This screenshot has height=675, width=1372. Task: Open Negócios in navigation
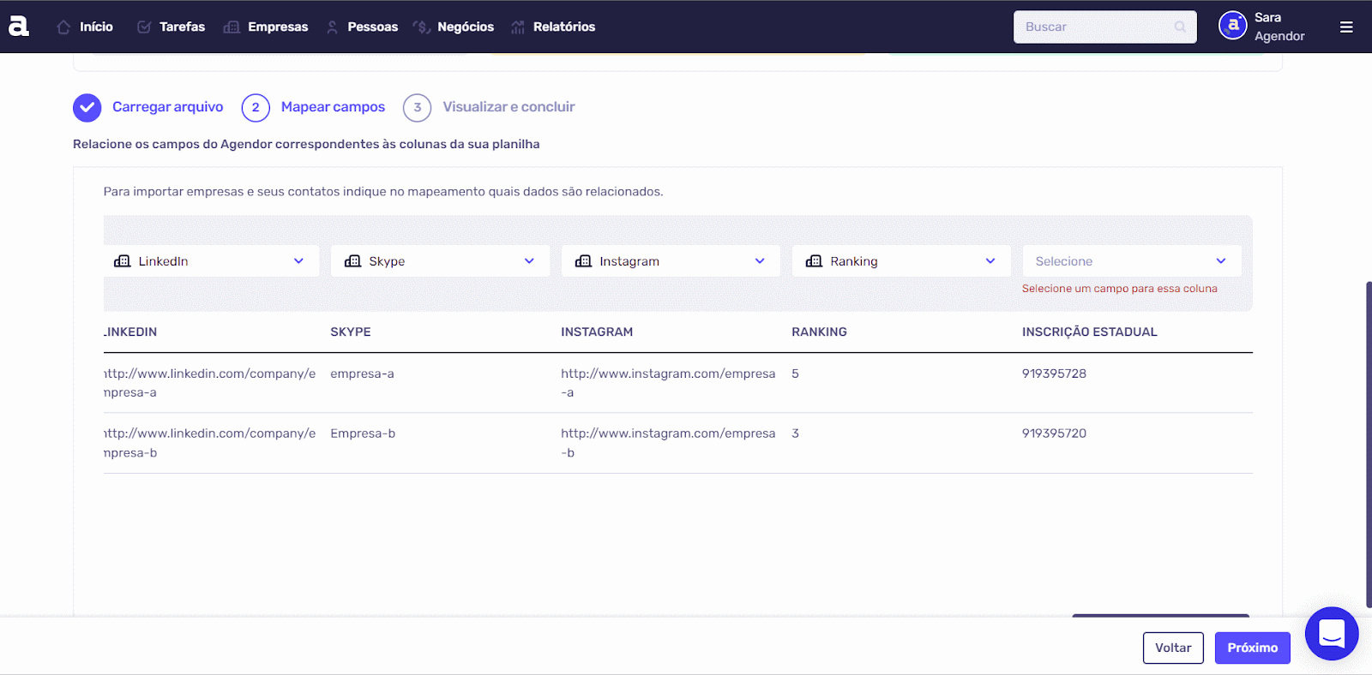pos(466,27)
